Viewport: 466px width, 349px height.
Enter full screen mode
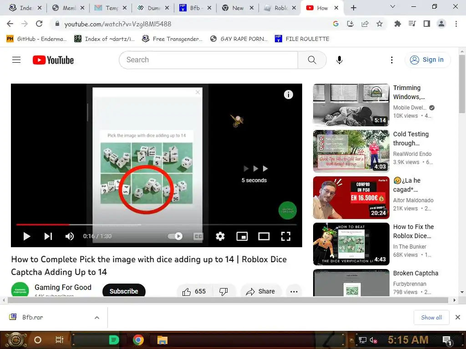(286, 236)
